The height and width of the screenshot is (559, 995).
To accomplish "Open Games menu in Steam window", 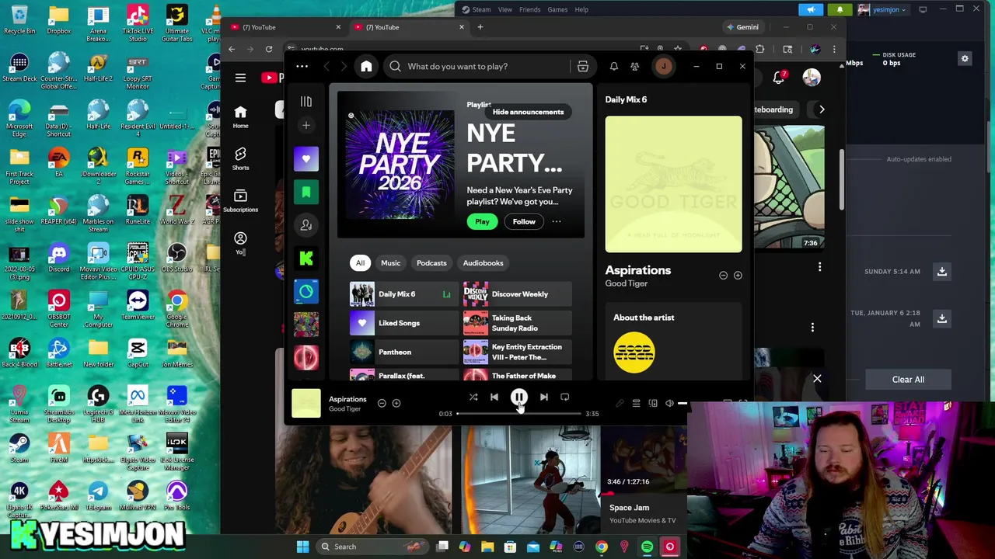I will pos(557,9).
